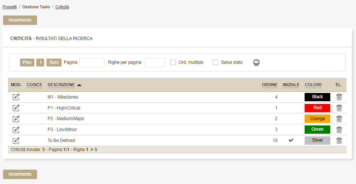Image resolution: width=356 pixels, height=184 pixels.
Task: Sort the table by Ordine column
Action: click(x=269, y=85)
